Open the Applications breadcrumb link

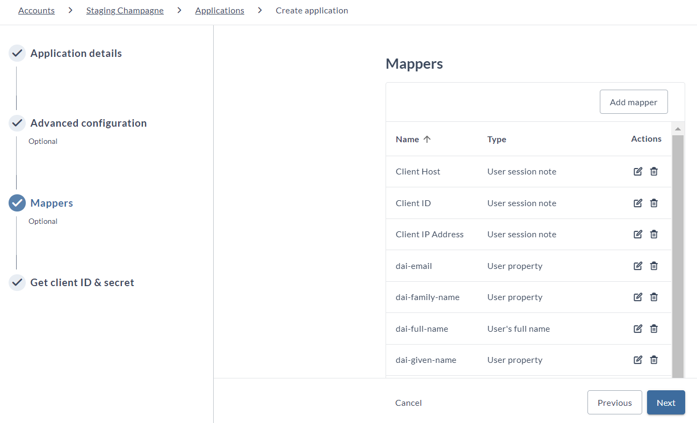coord(220,11)
